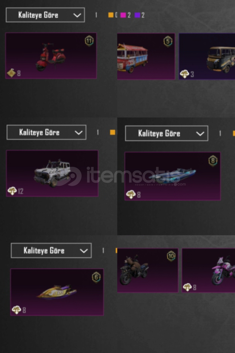The height and width of the screenshot is (353, 235).
Task: Click the level 11 badge on scooter
Action: pyautogui.click(x=89, y=41)
